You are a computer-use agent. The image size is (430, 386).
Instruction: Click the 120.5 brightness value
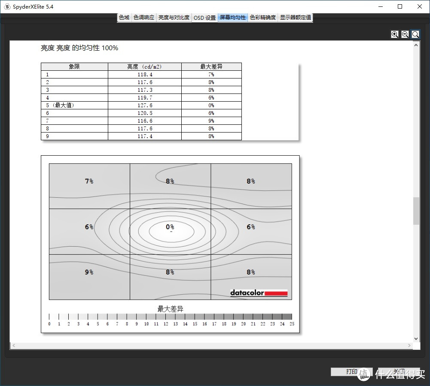(x=145, y=113)
